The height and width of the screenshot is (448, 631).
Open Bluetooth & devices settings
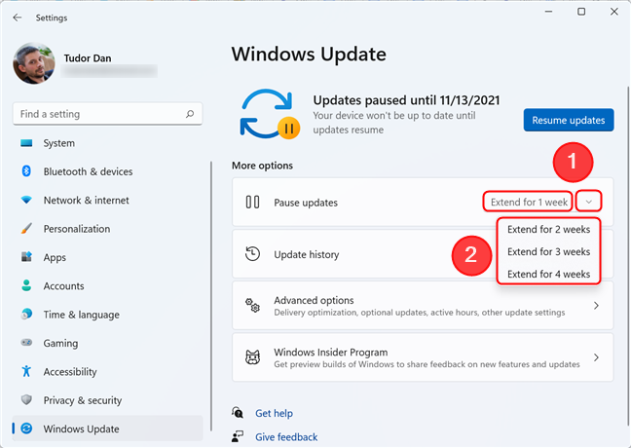click(x=107, y=171)
